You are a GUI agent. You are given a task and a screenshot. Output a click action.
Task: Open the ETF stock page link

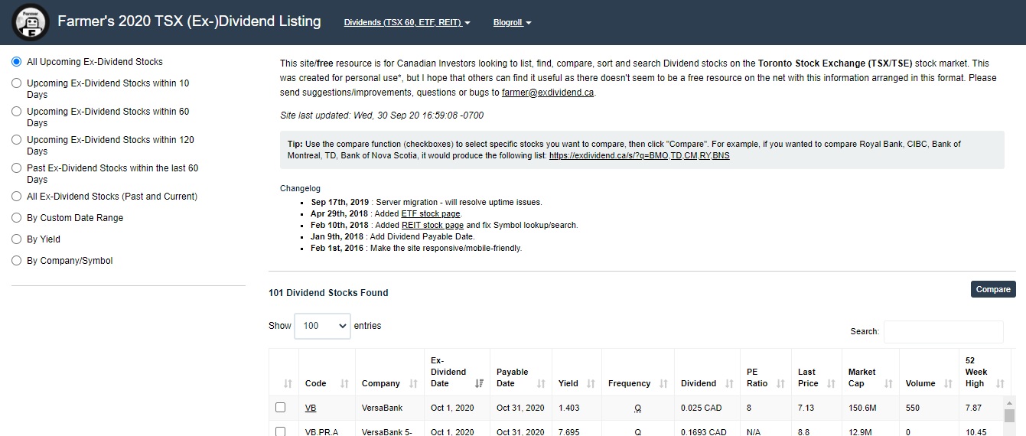click(x=431, y=214)
